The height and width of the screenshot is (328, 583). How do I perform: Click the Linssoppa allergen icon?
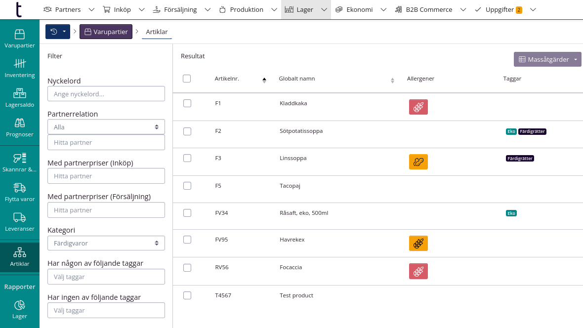point(418,162)
